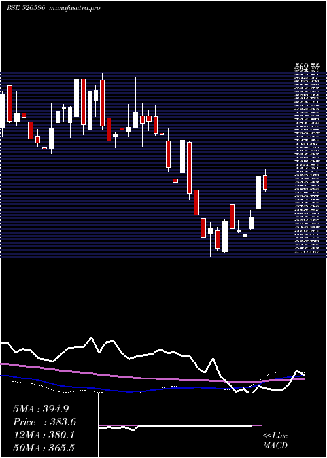Click the munafasutra.pro site text

pos(75,8)
